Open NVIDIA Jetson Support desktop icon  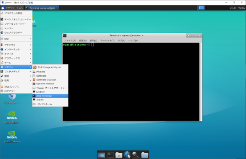click(12, 117)
